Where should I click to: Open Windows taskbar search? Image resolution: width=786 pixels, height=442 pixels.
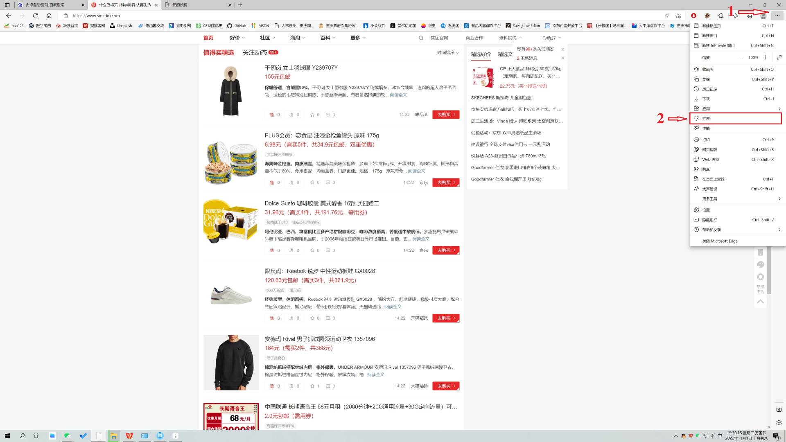(x=22, y=436)
